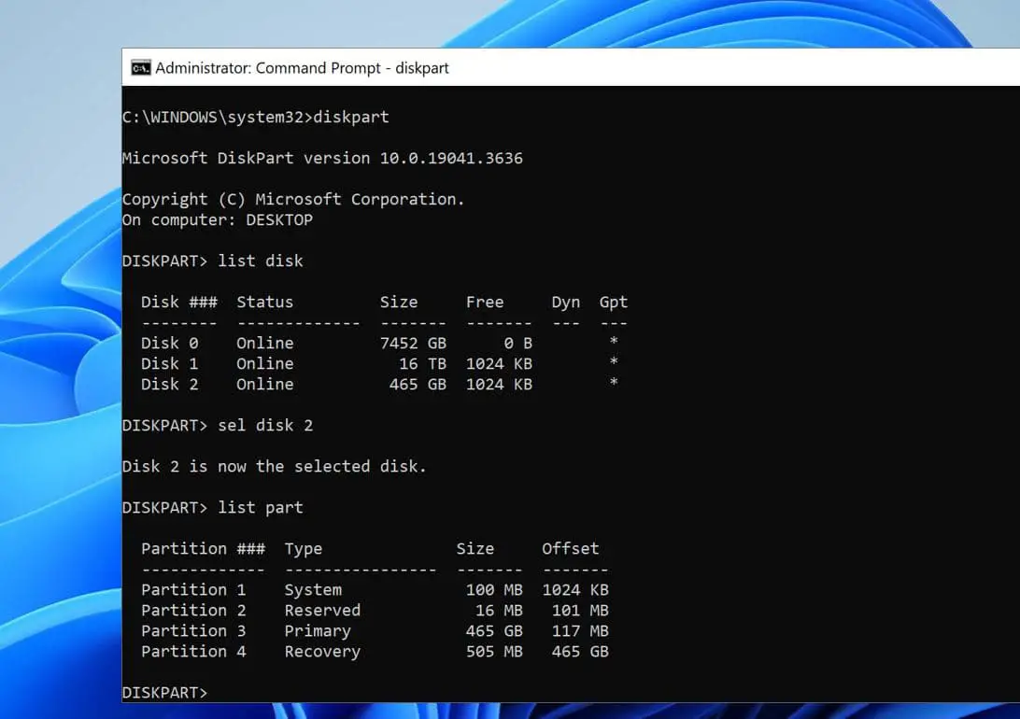Click the '1024 KB' offset of Partition 1
This screenshot has height=719, width=1020.
pyautogui.click(x=575, y=589)
